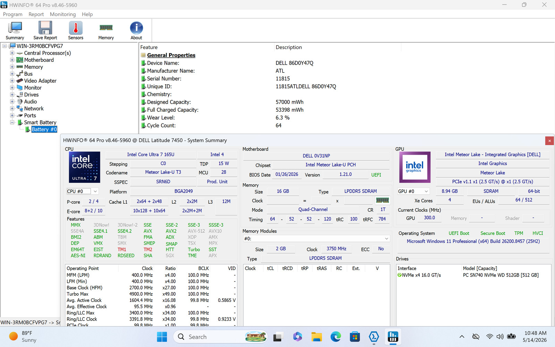Click the Wi-Fi network tray icon
555x347 pixels.
click(489, 337)
